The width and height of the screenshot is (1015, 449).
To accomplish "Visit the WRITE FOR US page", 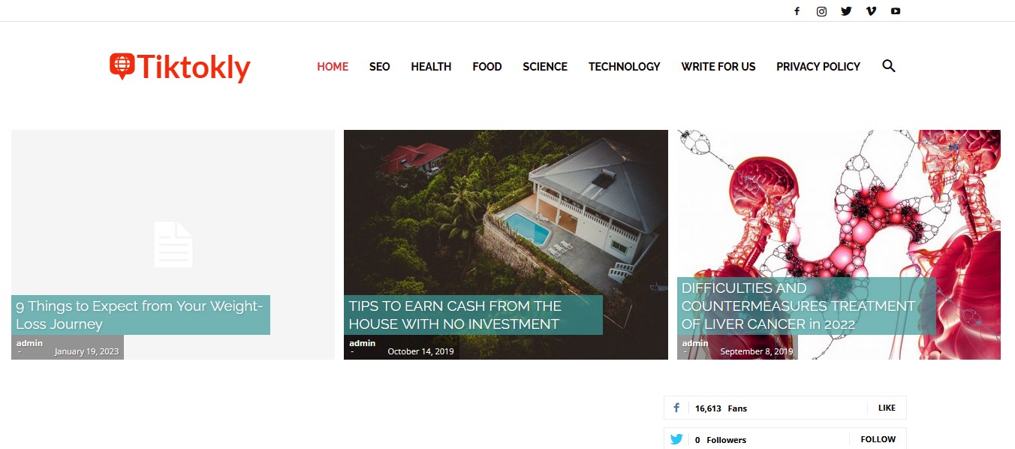I will [x=718, y=66].
